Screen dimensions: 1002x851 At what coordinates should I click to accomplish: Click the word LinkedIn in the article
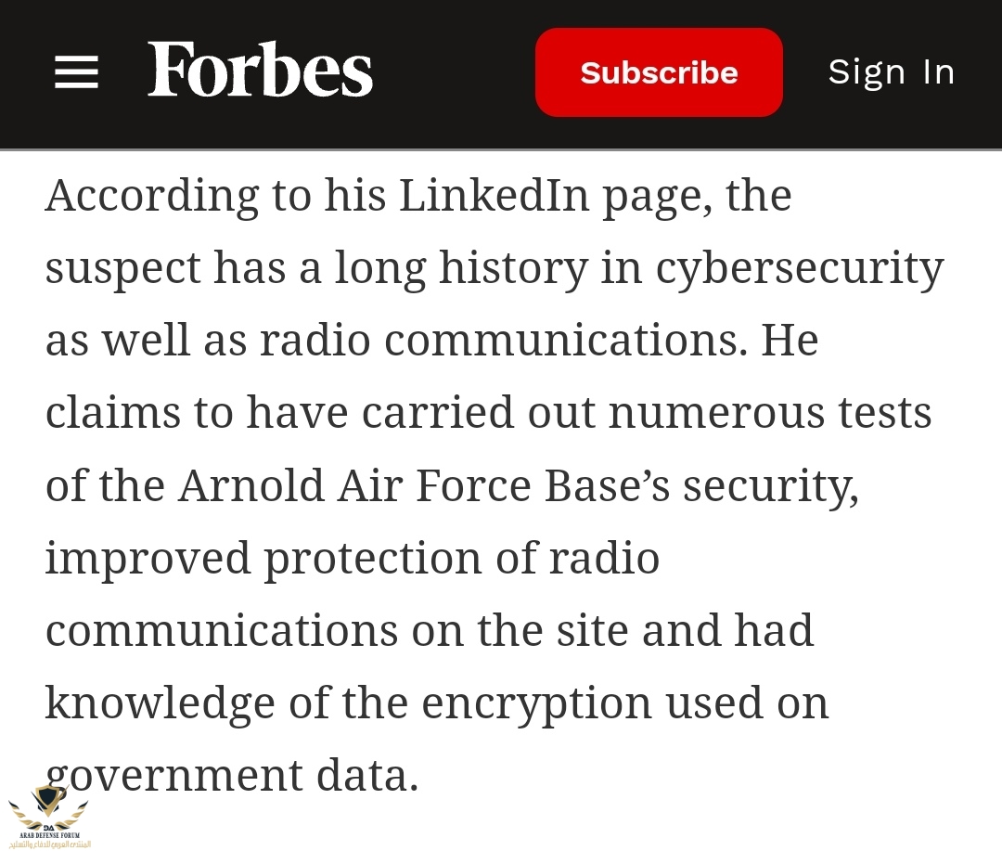pos(494,194)
